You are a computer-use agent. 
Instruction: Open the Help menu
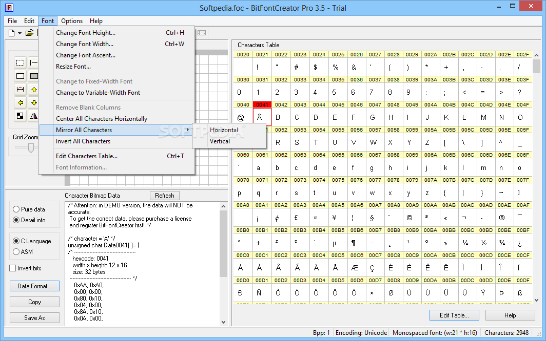(x=96, y=21)
